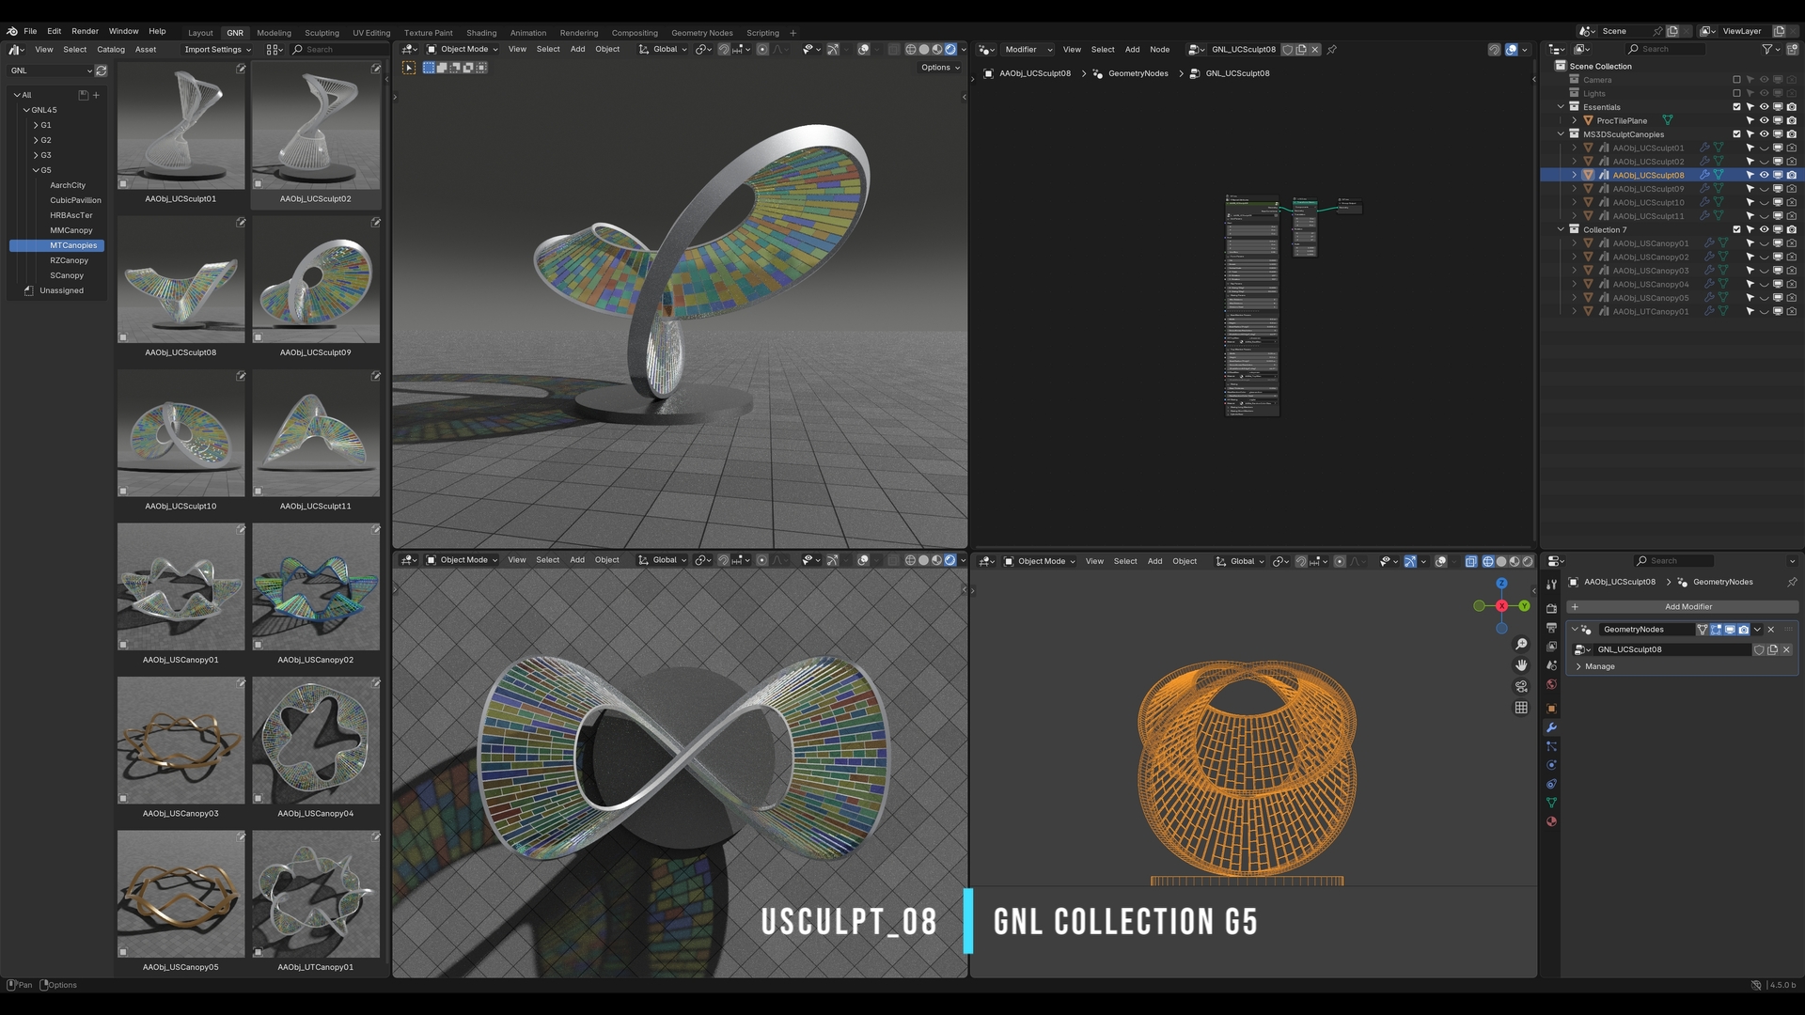Toggle ProcTilePlane eye visibility
The image size is (1805, 1015).
click(x=1765, y=121)
